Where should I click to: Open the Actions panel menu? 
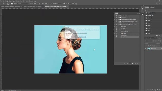[x=140, y=13]
